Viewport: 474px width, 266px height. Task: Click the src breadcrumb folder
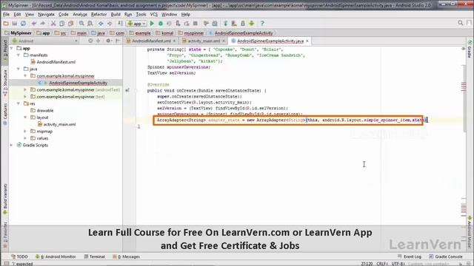pos(61,33)
